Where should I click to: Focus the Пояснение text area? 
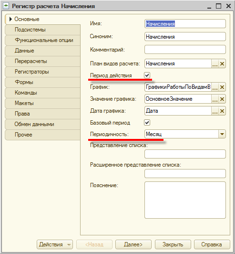(185, 200)
